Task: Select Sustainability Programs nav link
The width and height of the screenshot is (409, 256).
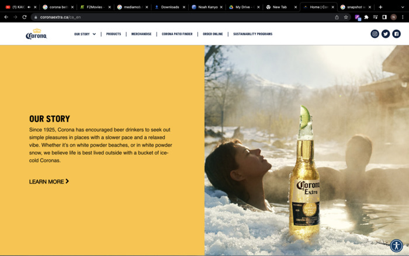Action: (x=252, y=34)
